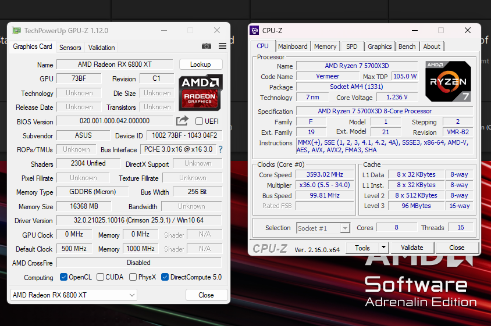
Task: Open the Socket #1 selection dropdown
Action: [323, 228]
